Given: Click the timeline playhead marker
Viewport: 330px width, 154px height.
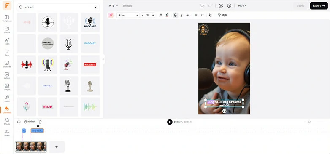Looking at the screenshot, I should tap(38, 126).
